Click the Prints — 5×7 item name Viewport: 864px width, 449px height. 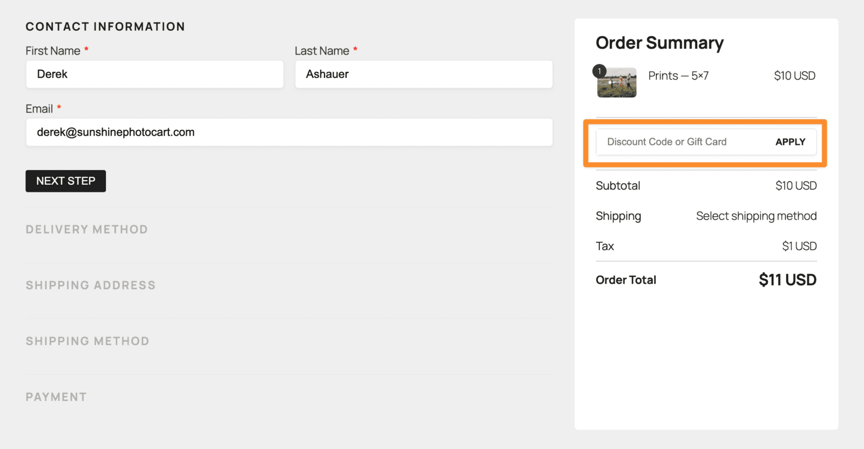678,76
